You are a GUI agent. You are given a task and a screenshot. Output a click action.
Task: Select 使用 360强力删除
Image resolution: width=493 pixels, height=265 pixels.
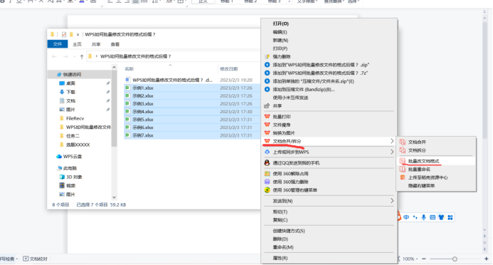tap(290, 182)
